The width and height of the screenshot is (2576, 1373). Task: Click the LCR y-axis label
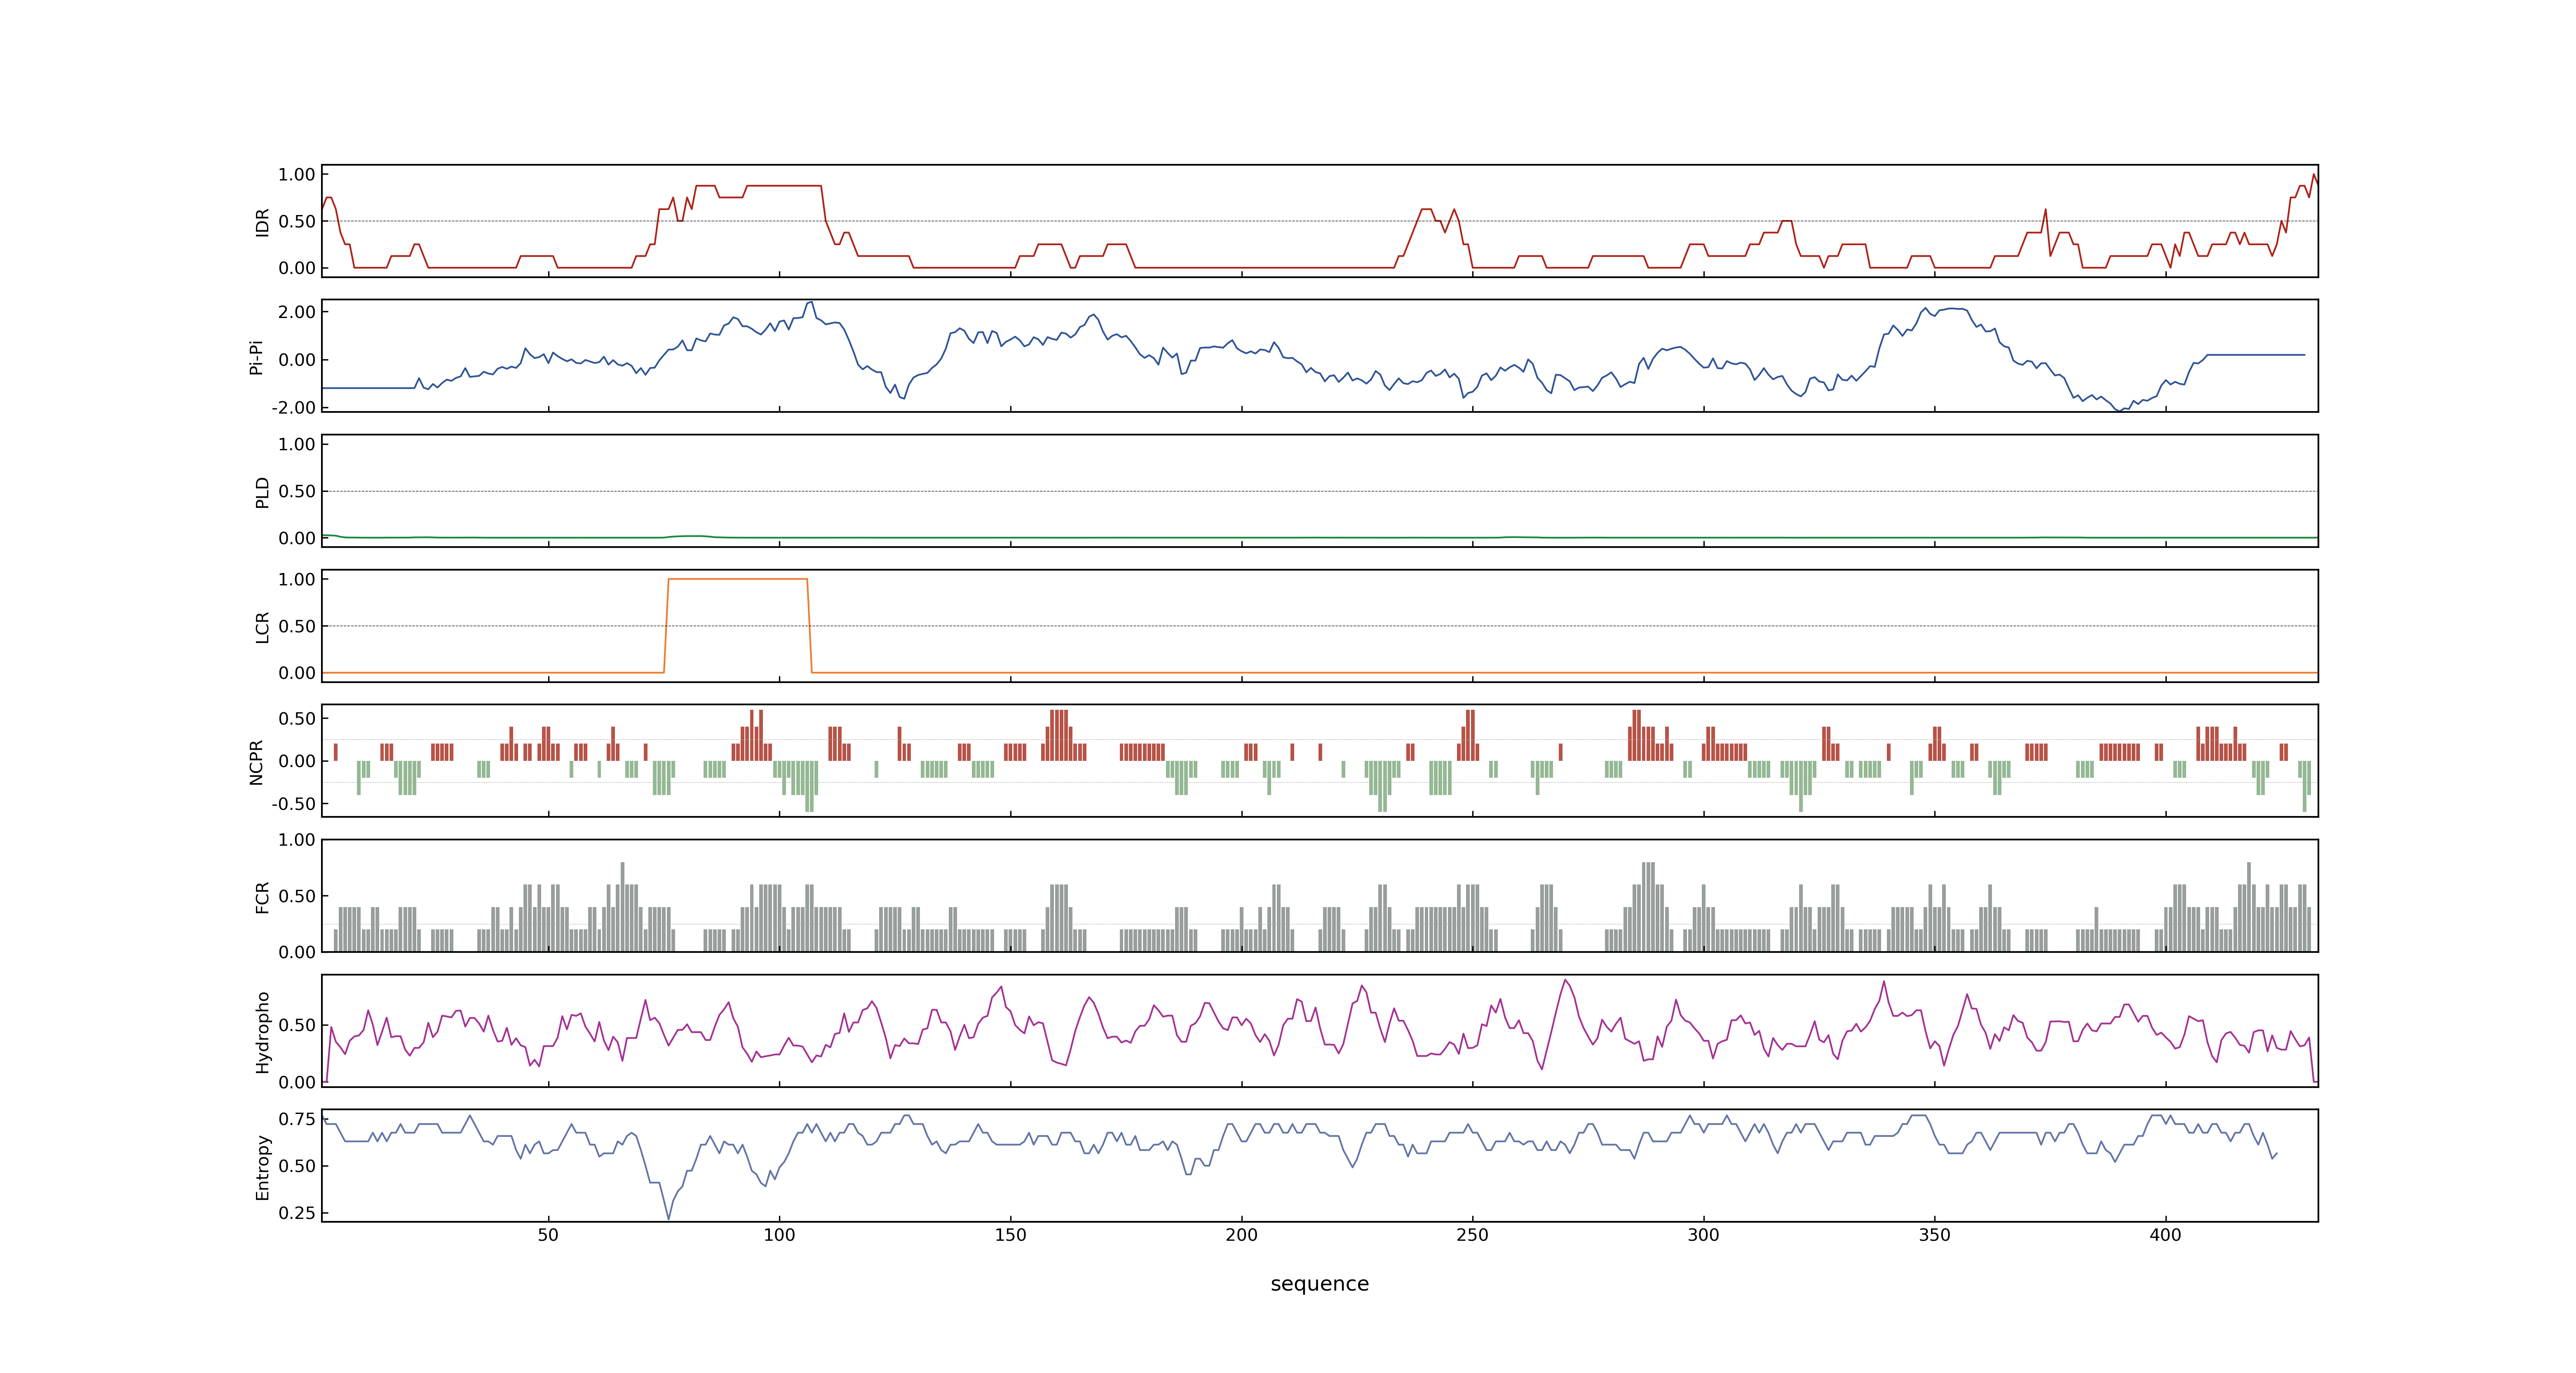262,627
